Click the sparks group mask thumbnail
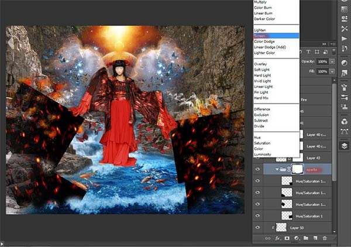The width and height of the screenshot is (351, 247). [297, 169]
